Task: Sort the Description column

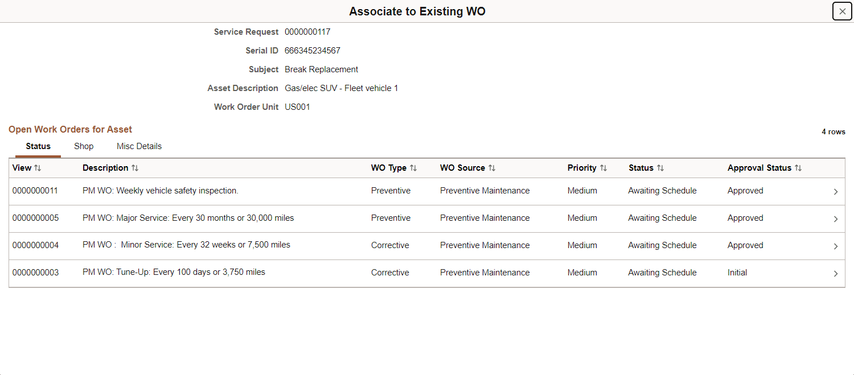Action: tap(135, 168)
